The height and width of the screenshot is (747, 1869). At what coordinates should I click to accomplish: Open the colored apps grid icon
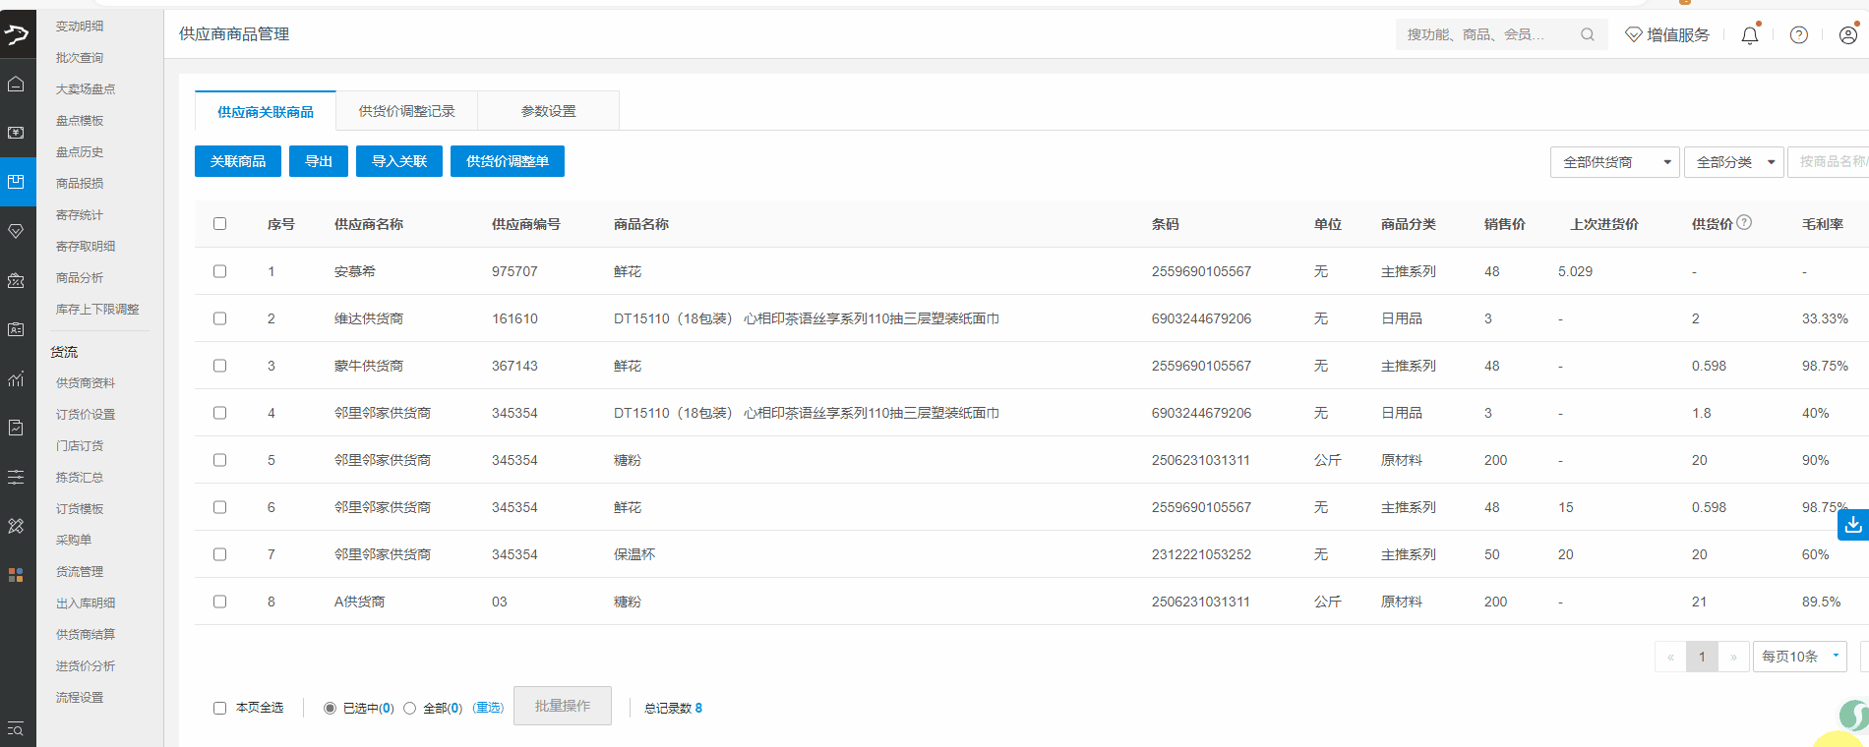point(16,575)
